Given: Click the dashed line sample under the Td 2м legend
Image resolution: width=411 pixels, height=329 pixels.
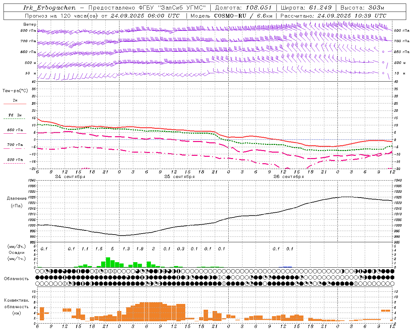Looking at the screenshot, I should [x=14, y=119].
